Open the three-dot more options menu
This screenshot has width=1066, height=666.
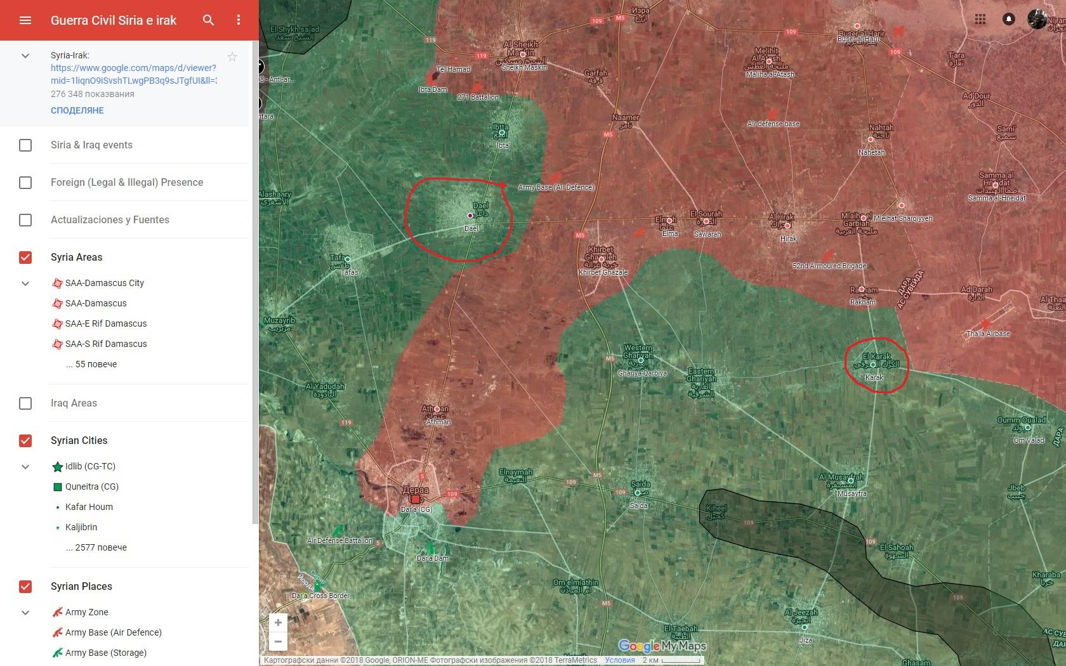[239, 20]
